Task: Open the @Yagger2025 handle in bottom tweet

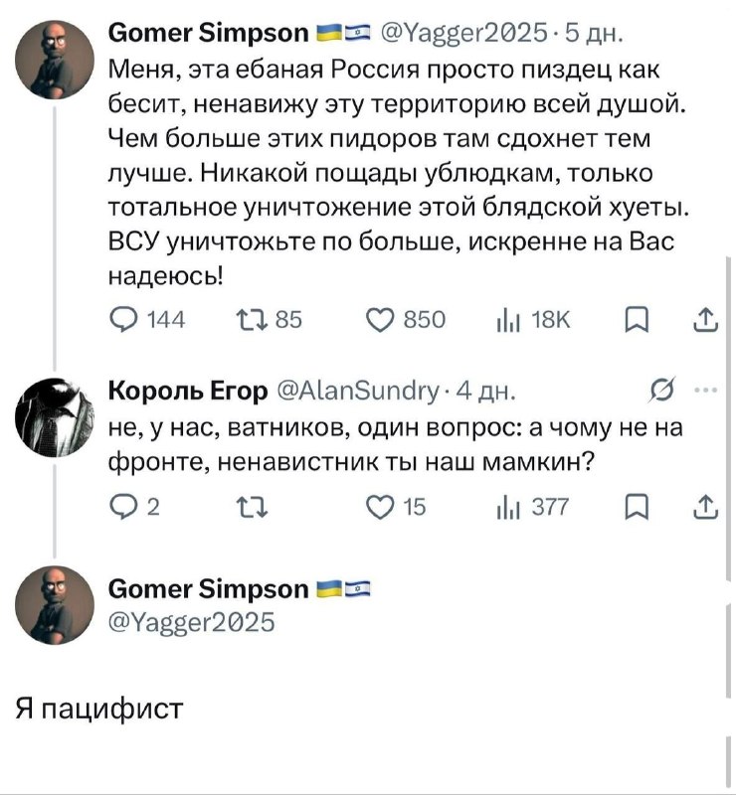Action: tap(191, 622)
